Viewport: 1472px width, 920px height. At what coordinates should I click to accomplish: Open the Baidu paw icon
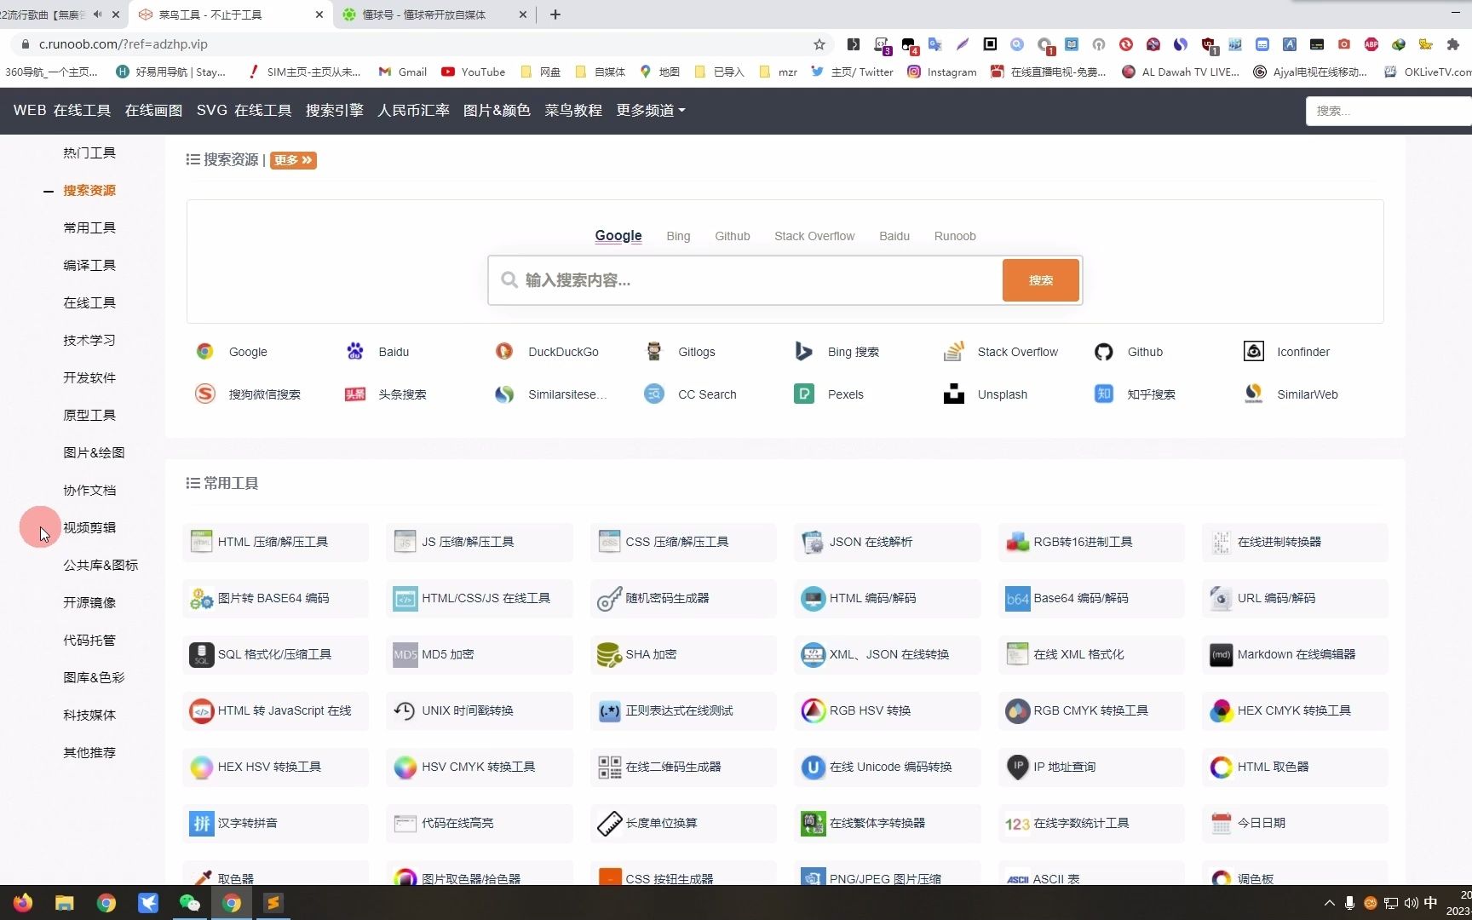coord(354,351)
